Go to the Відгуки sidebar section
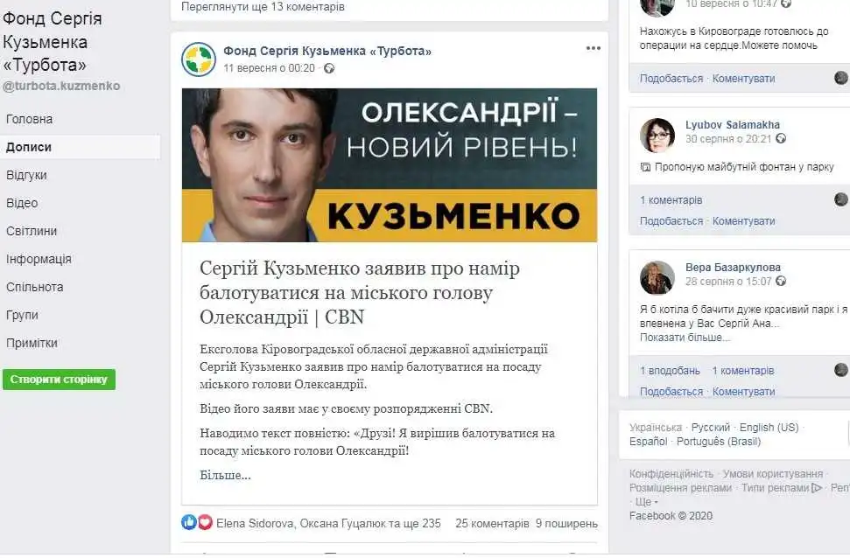 tap(26, 175)
